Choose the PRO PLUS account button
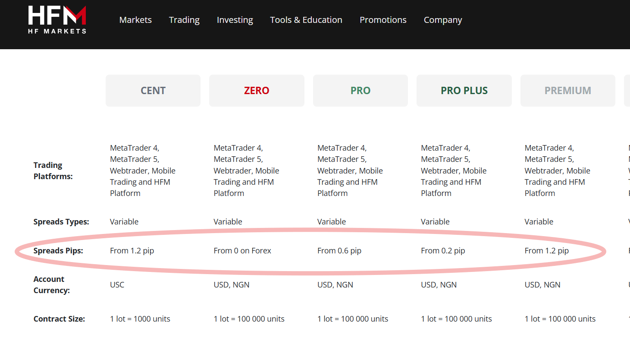Viewport: 630px width, 338px height. tap(464, 91)
